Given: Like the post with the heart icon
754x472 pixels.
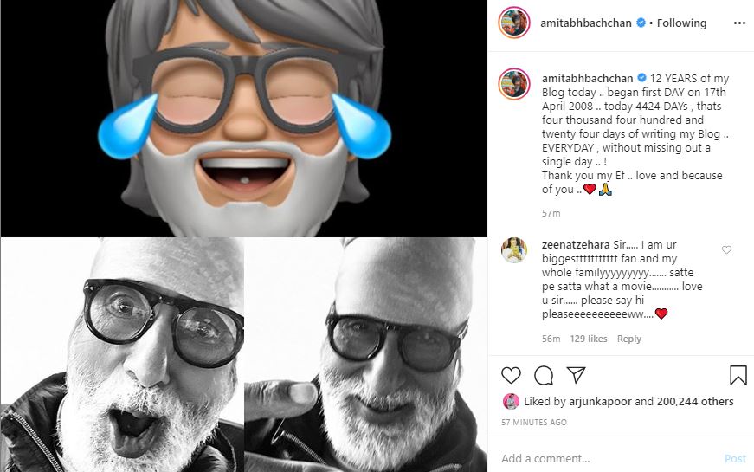Looking at the screenshot, I should coord(512,375).
